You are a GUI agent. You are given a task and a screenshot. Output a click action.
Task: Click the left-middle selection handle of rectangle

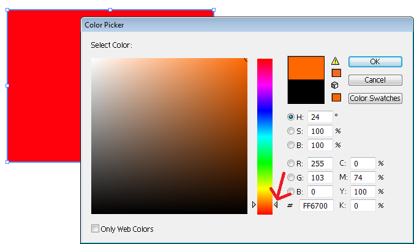7,86
